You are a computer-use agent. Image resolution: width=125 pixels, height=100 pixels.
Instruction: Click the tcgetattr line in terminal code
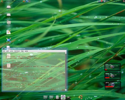13,76
